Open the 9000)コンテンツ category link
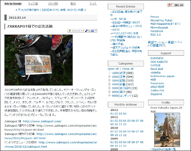This screenshot has width=191, height=151. 122,96
